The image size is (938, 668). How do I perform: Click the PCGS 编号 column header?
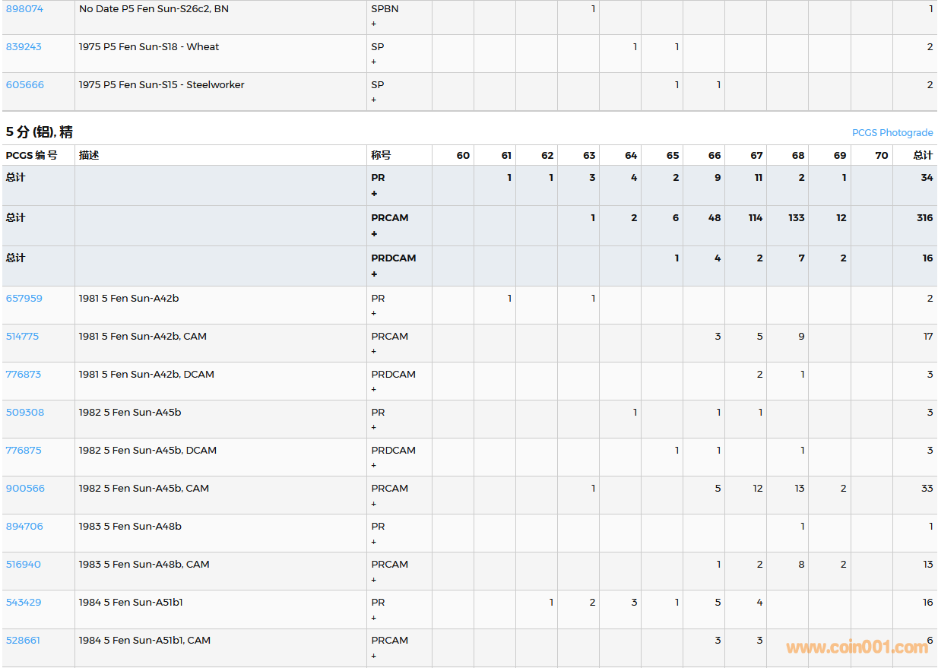click(x=31, y=155)
